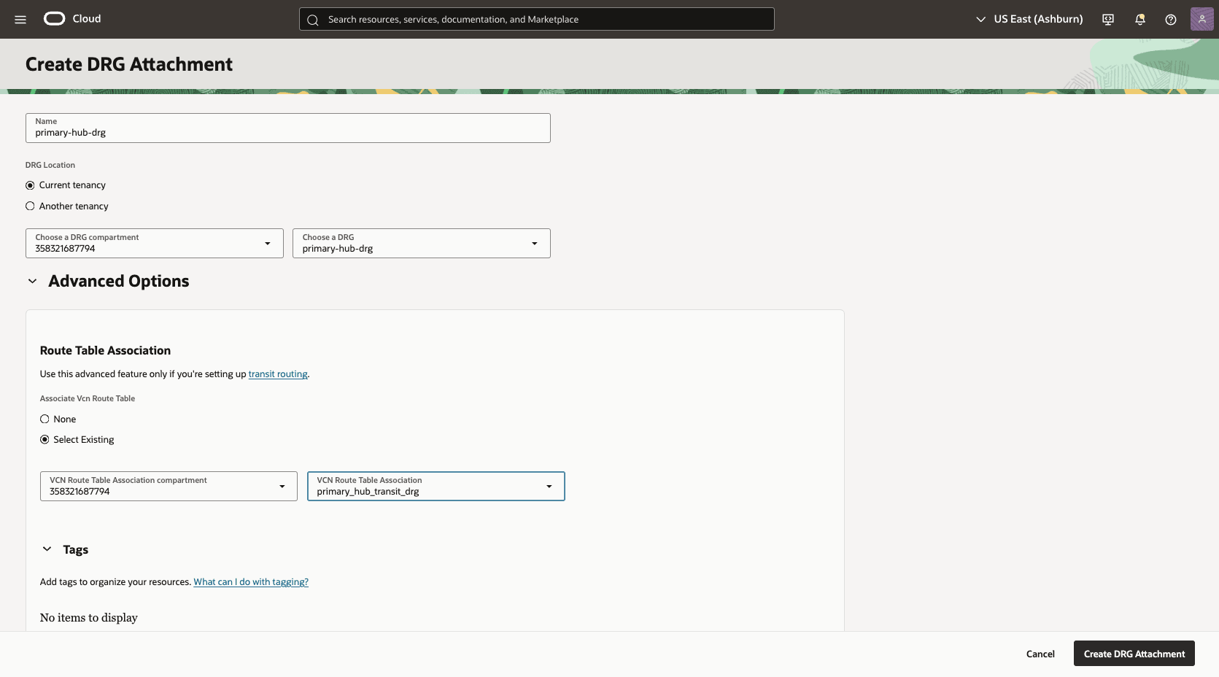This screenshot has height=677, width=1219.
Task: Select the Another tenancy radio button
Action: point(30,206)
